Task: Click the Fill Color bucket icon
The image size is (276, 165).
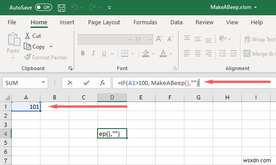Action: click(146, 54)
